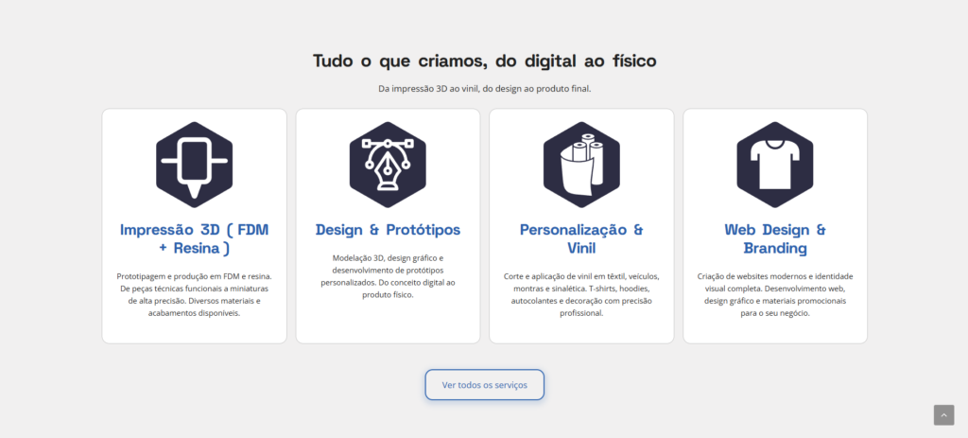This screenshot has width=968, height=438.
Task: Click the scroll-to-top arrow button
Action: click(943, 415)
